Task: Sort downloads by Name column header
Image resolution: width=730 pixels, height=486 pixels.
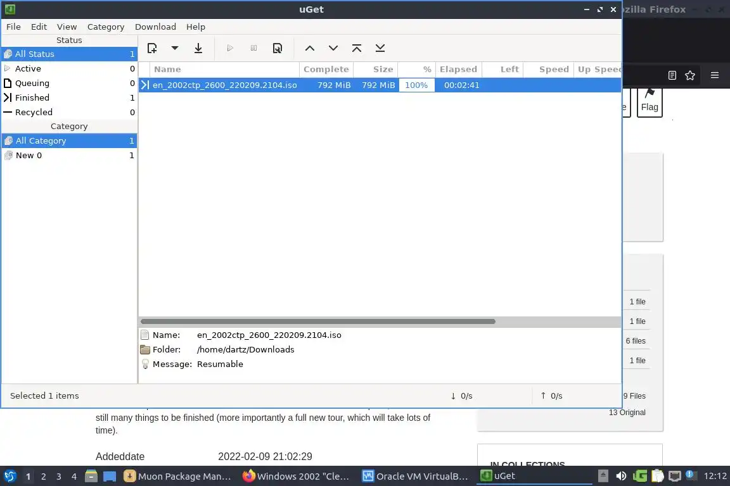Action: click(x=224, y=70)
